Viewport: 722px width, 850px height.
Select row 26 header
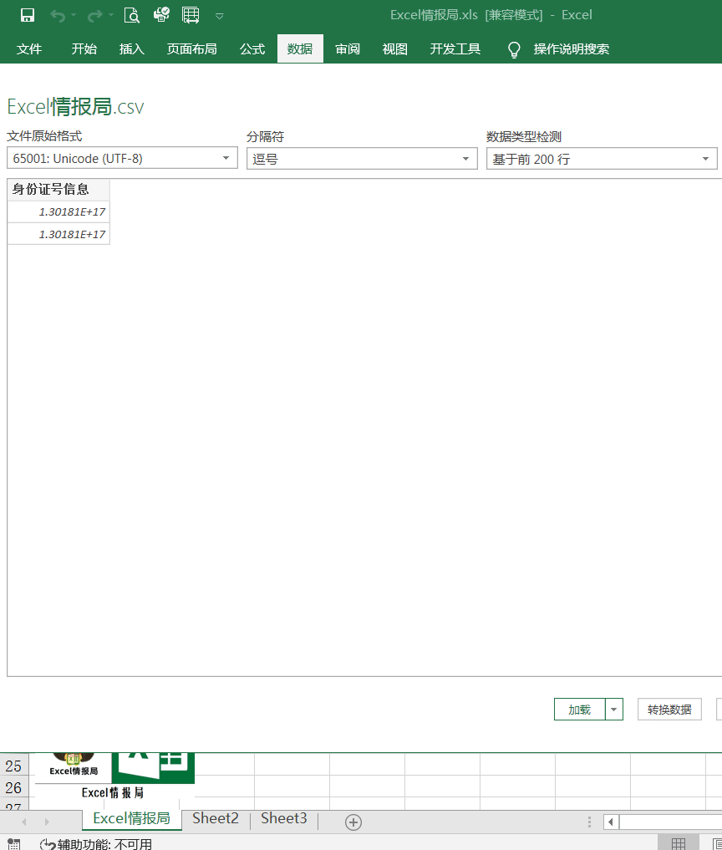13,787
